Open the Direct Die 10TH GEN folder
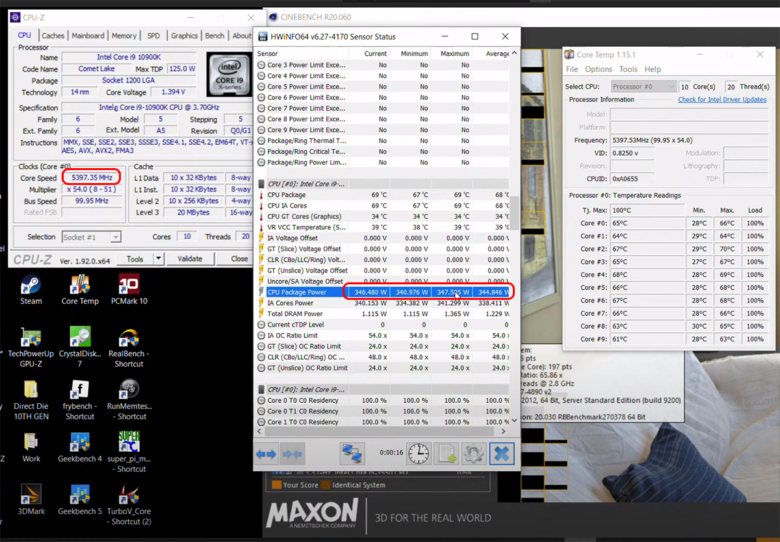 pos(31,400)
